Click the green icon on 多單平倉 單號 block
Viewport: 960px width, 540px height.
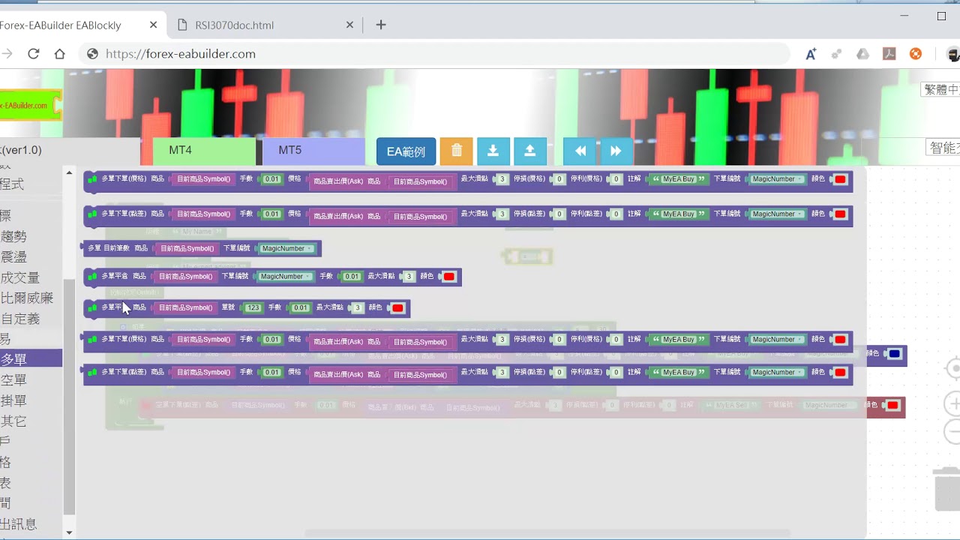[92, 307]
